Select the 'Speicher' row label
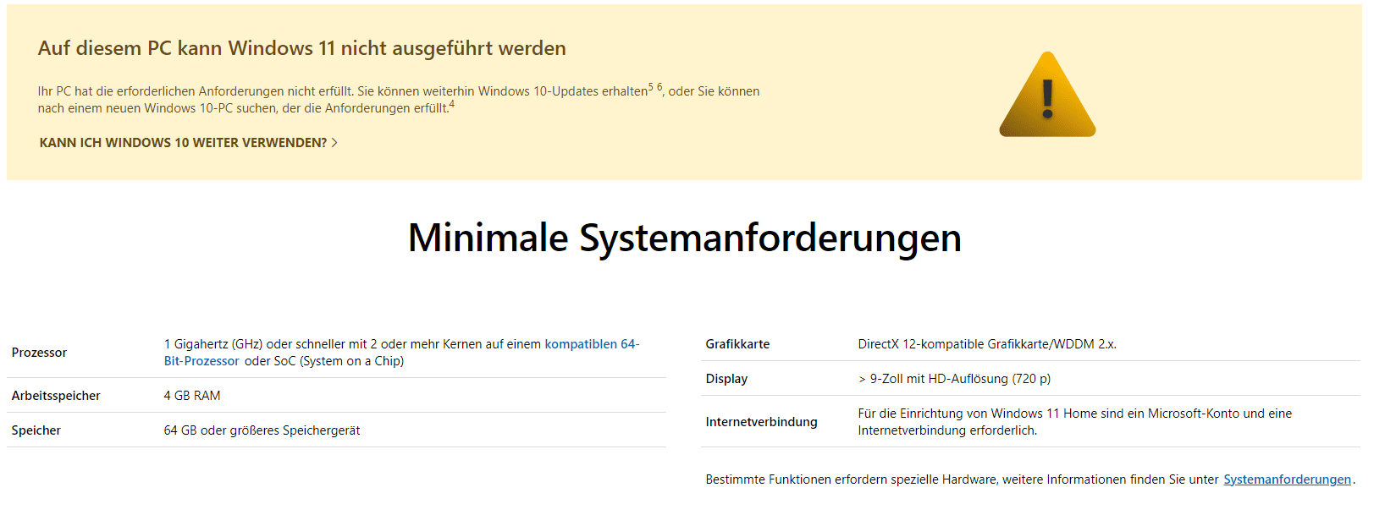Screen dimensions: 1396x526 coord(36,430)
